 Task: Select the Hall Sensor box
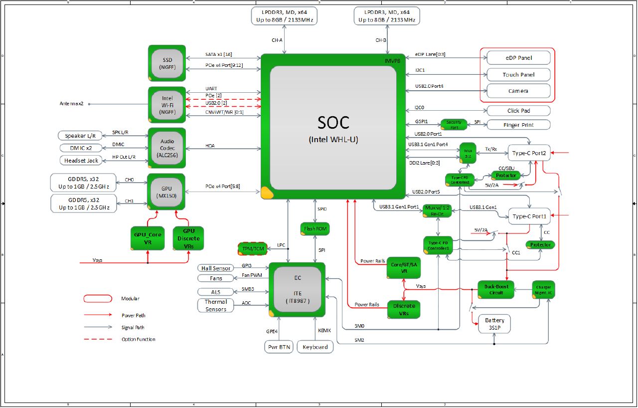coord(216,268)
